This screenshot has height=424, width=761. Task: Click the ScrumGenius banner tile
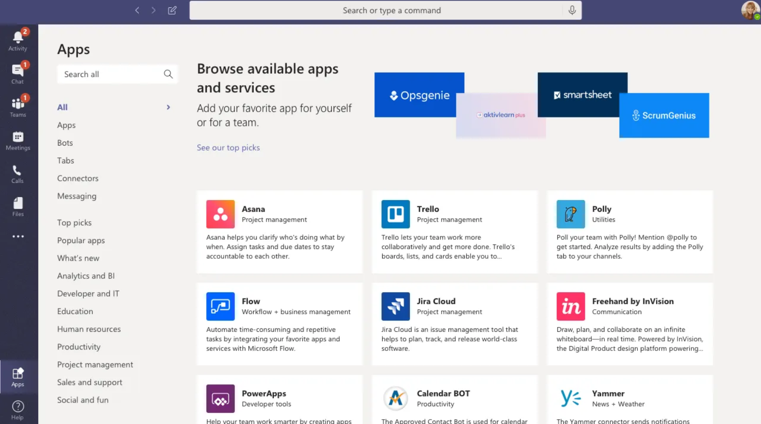[x=664, y=115]
